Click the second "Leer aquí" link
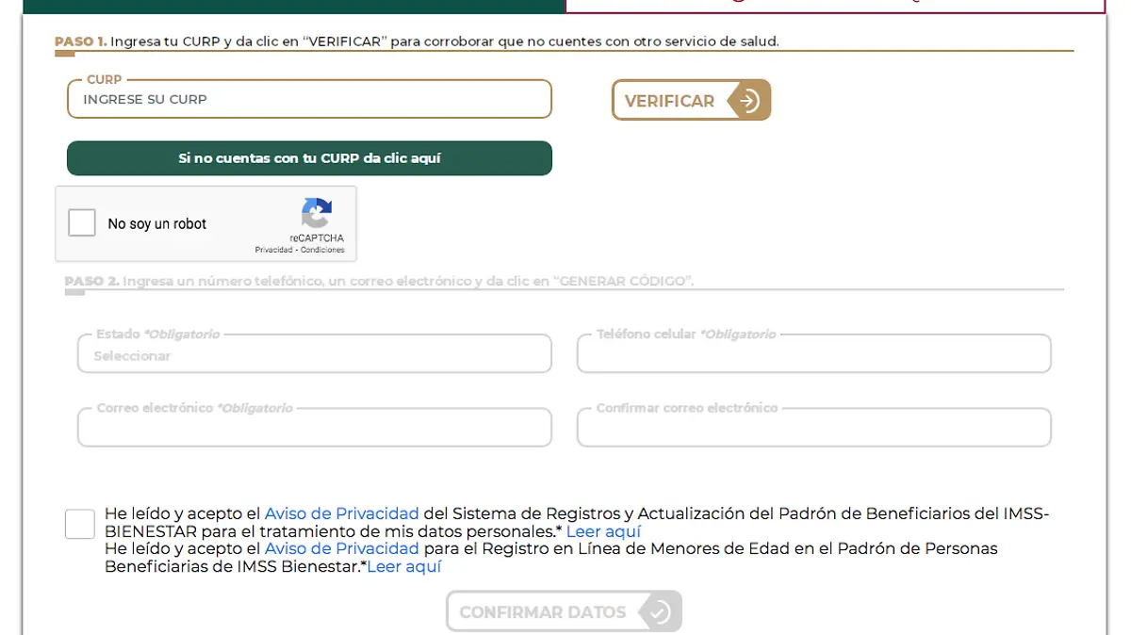This screenshot has height=635, width=1131. click(x=404, y=566)
